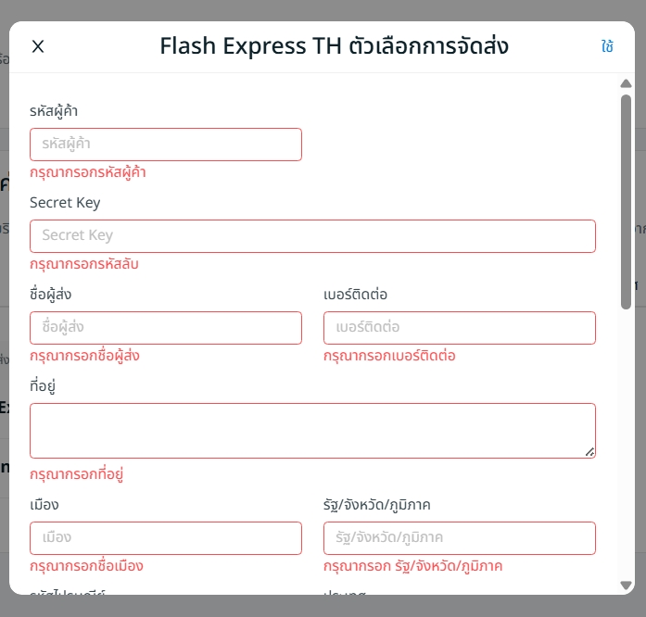646x617 pixels.
Task: Click the เบอร์ติดต่อ label
Action: point(355,295)
